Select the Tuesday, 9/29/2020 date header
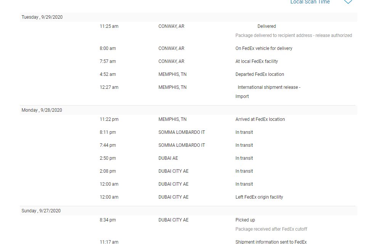 (42, 17)
